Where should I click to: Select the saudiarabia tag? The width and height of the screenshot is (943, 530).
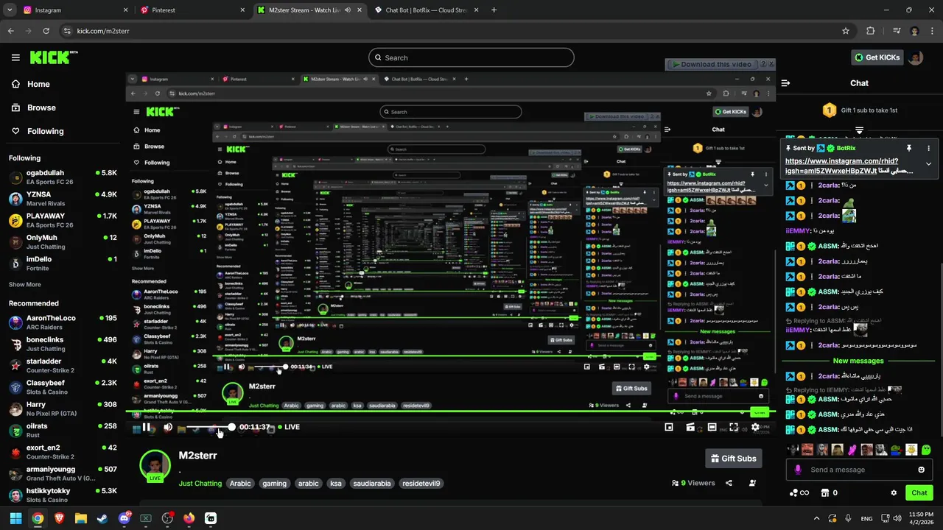tap(371, 484)
